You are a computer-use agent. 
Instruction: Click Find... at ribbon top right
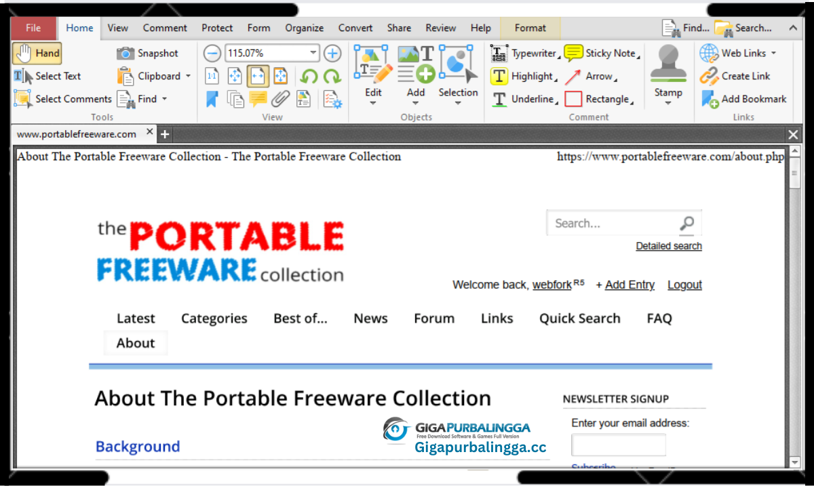pos(686,28)
